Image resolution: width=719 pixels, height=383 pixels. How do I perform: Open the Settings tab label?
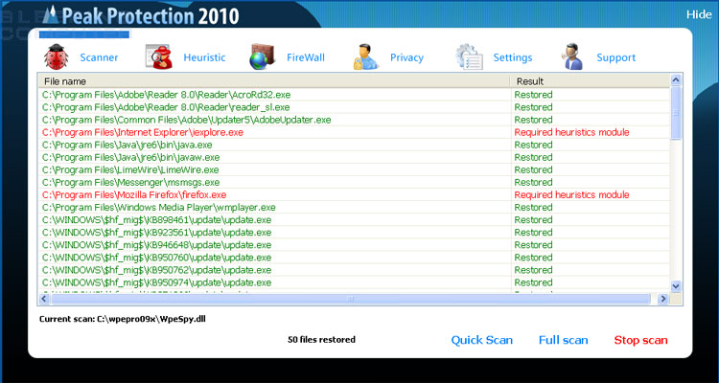click(513, 57)
